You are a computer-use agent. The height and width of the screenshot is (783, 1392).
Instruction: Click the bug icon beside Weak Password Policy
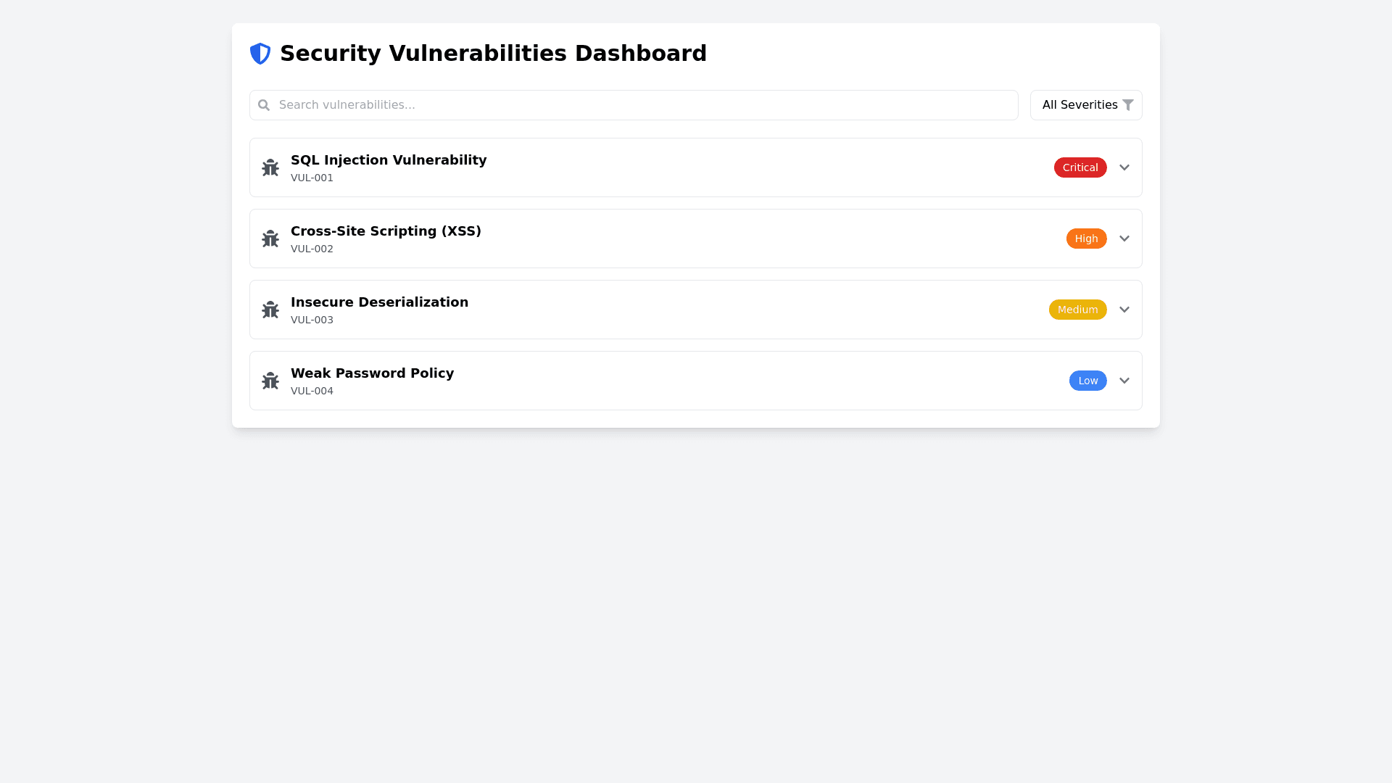270,381
